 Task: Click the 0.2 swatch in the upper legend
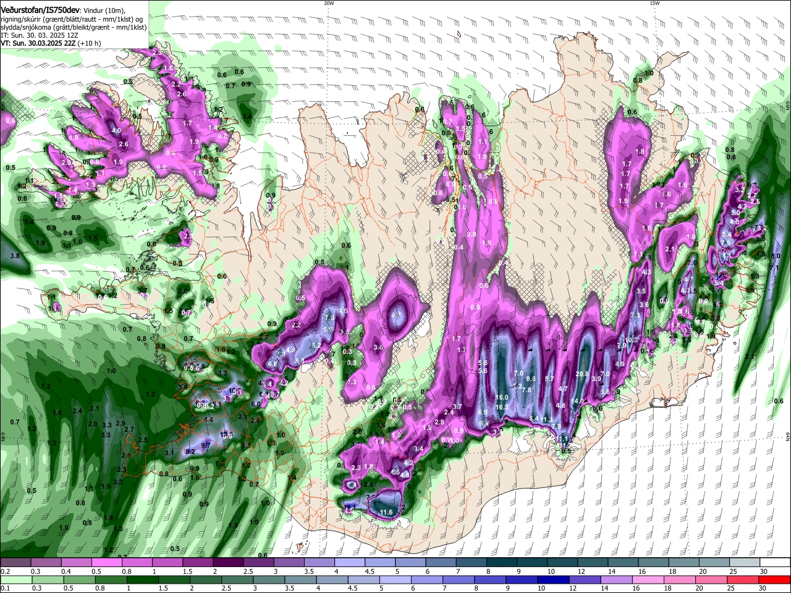tap(15, 563)
